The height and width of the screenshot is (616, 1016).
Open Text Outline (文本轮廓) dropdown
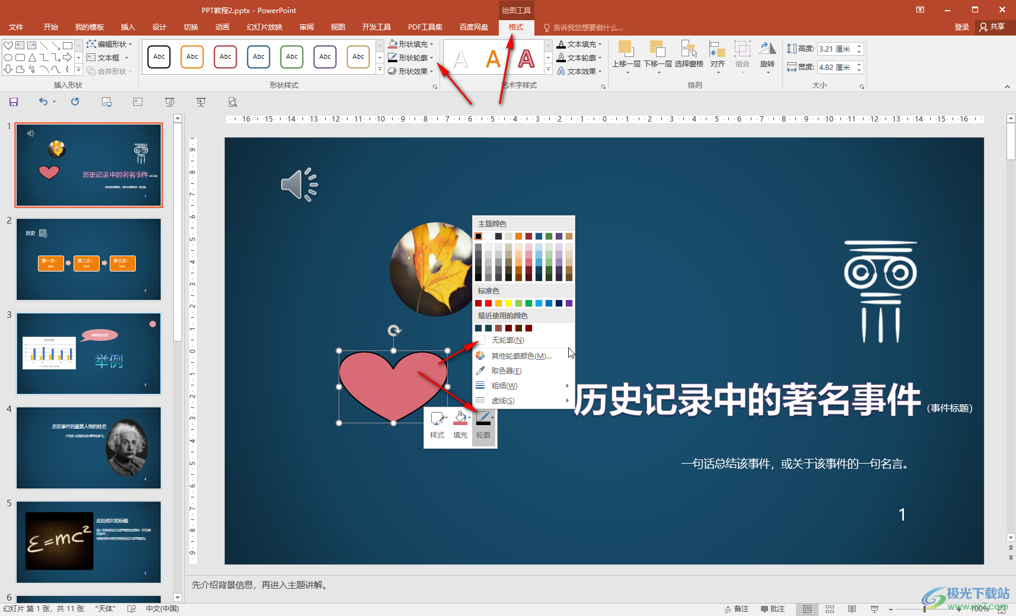579,58
